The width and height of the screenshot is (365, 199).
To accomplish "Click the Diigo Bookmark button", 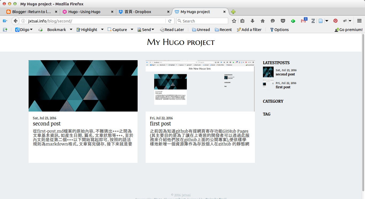I will (x=56, y=30).
